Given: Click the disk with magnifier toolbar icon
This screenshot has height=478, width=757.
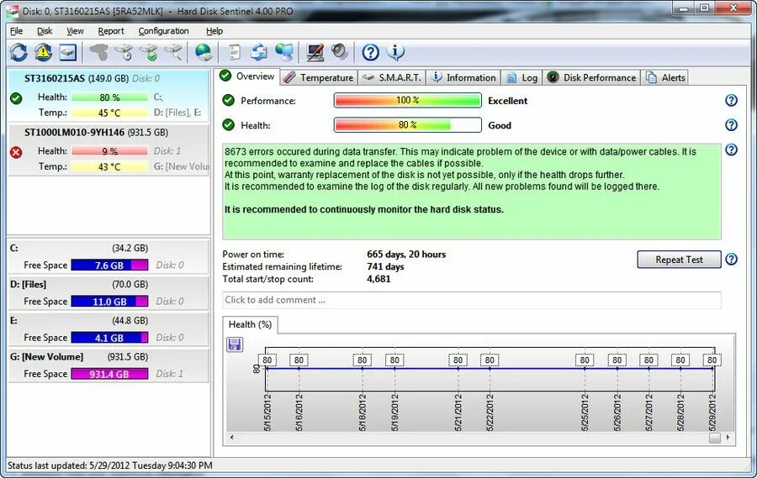Looking at the screenshot, I should [173, 52].
